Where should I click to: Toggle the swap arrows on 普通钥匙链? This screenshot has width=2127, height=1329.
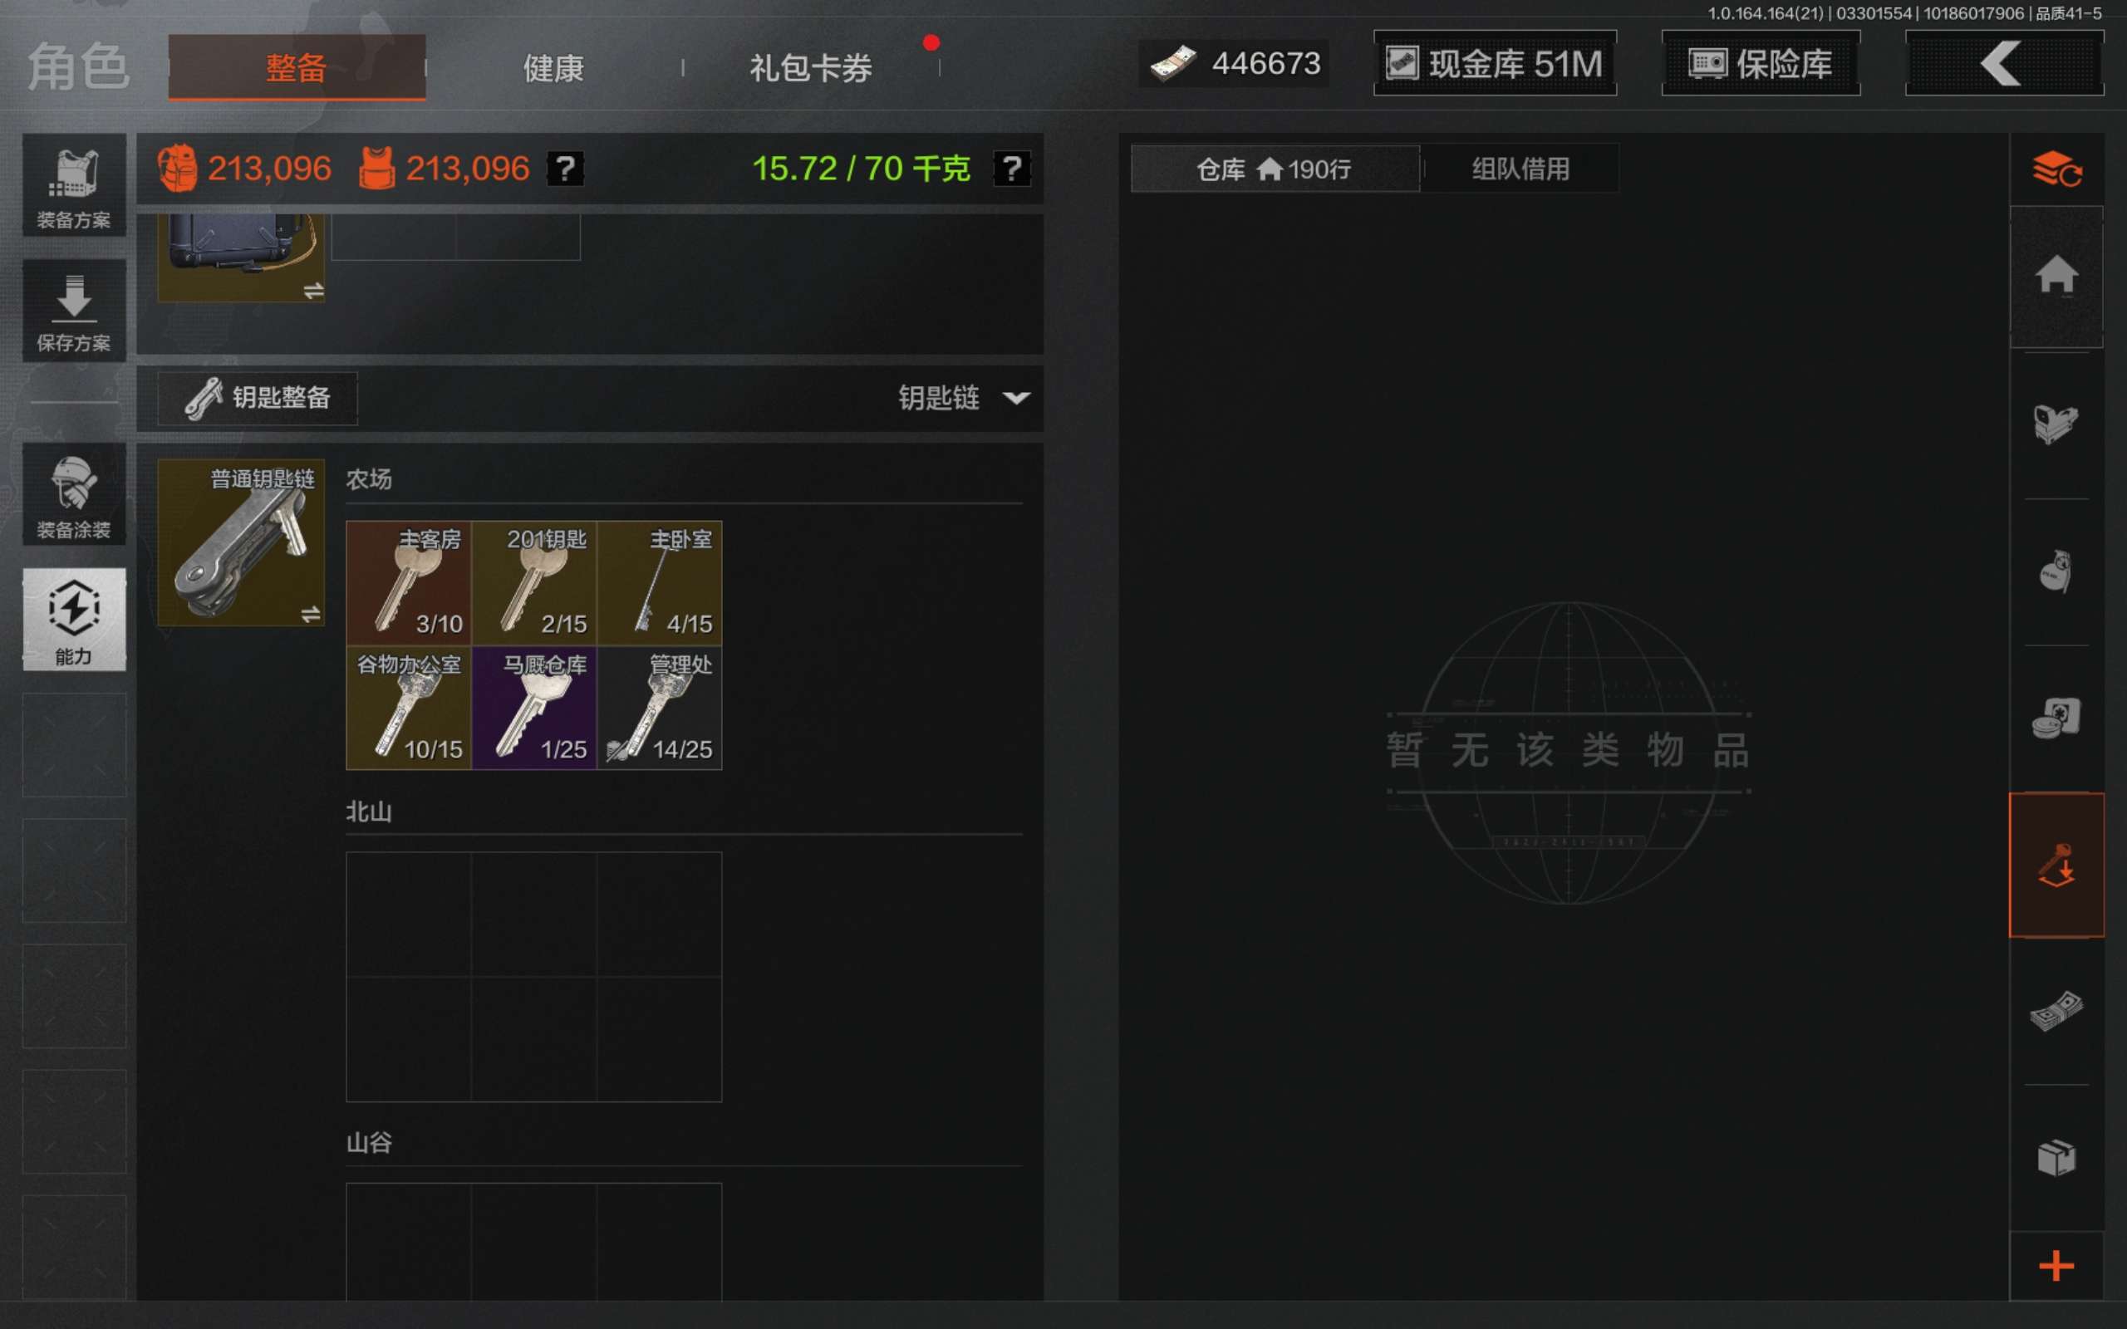(310, 614)
